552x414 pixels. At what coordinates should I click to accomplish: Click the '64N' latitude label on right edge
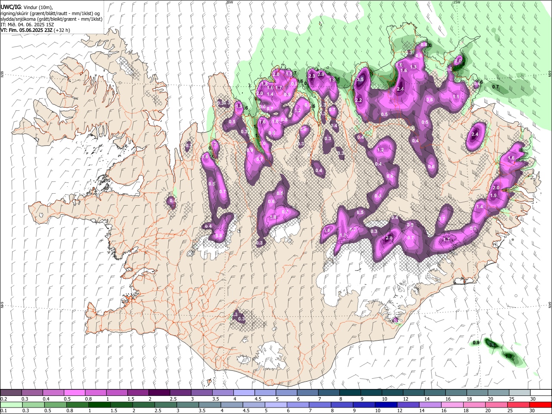[550, 304]
